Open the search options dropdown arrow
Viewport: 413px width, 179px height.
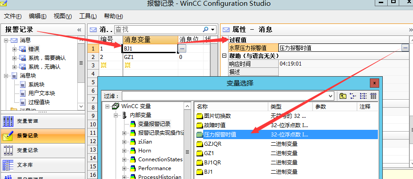coord(213,30)
